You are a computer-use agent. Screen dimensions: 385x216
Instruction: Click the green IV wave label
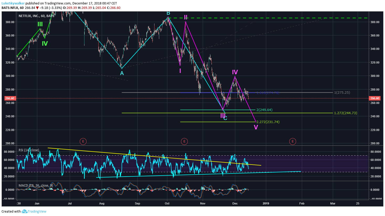coord(45,44)
